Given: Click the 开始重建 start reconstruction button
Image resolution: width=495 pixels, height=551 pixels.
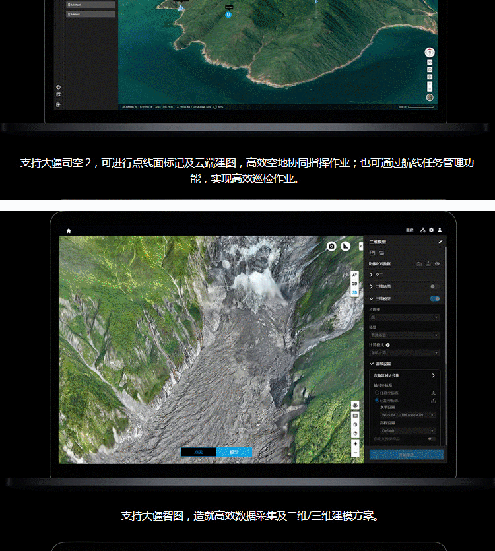Looking at the screenshot, I should (x=406, y=455).
